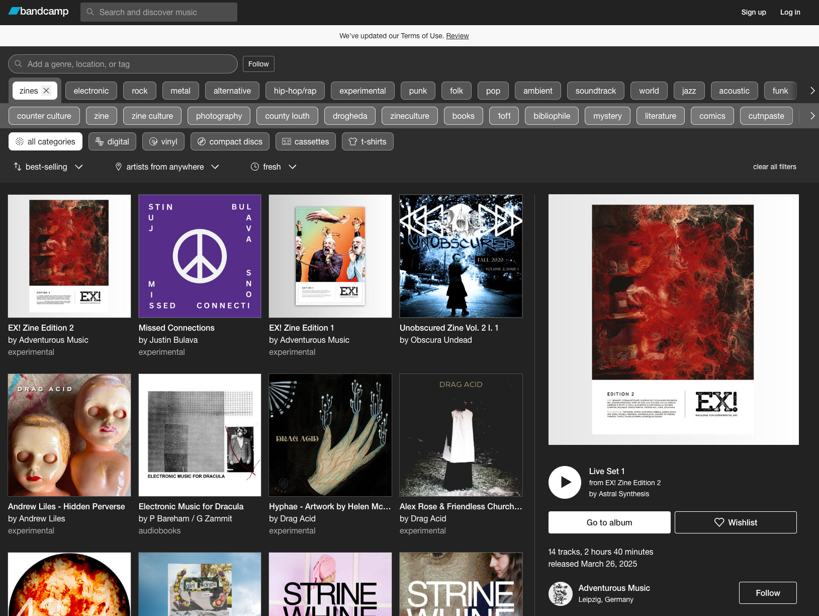
Task: Select the metal genre tag
Action: 180,91
